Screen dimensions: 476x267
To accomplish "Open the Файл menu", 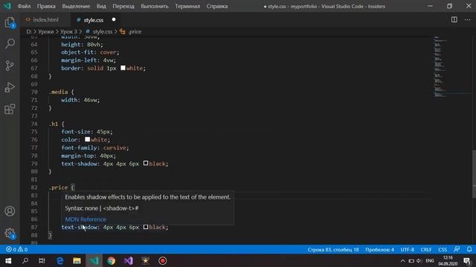I will pyautogui.click(x=24, y=6).
